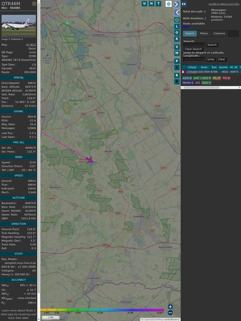Focus the Jump to Airport input field
This screenshot has width=241, height=321.
pyautogui.click(x=194, y=59)
